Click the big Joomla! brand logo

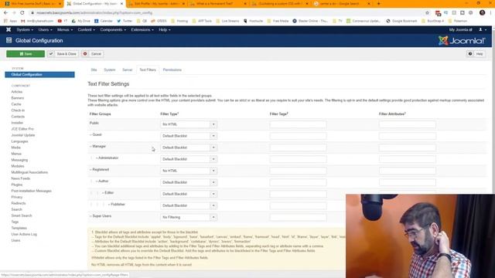[462, 41]
